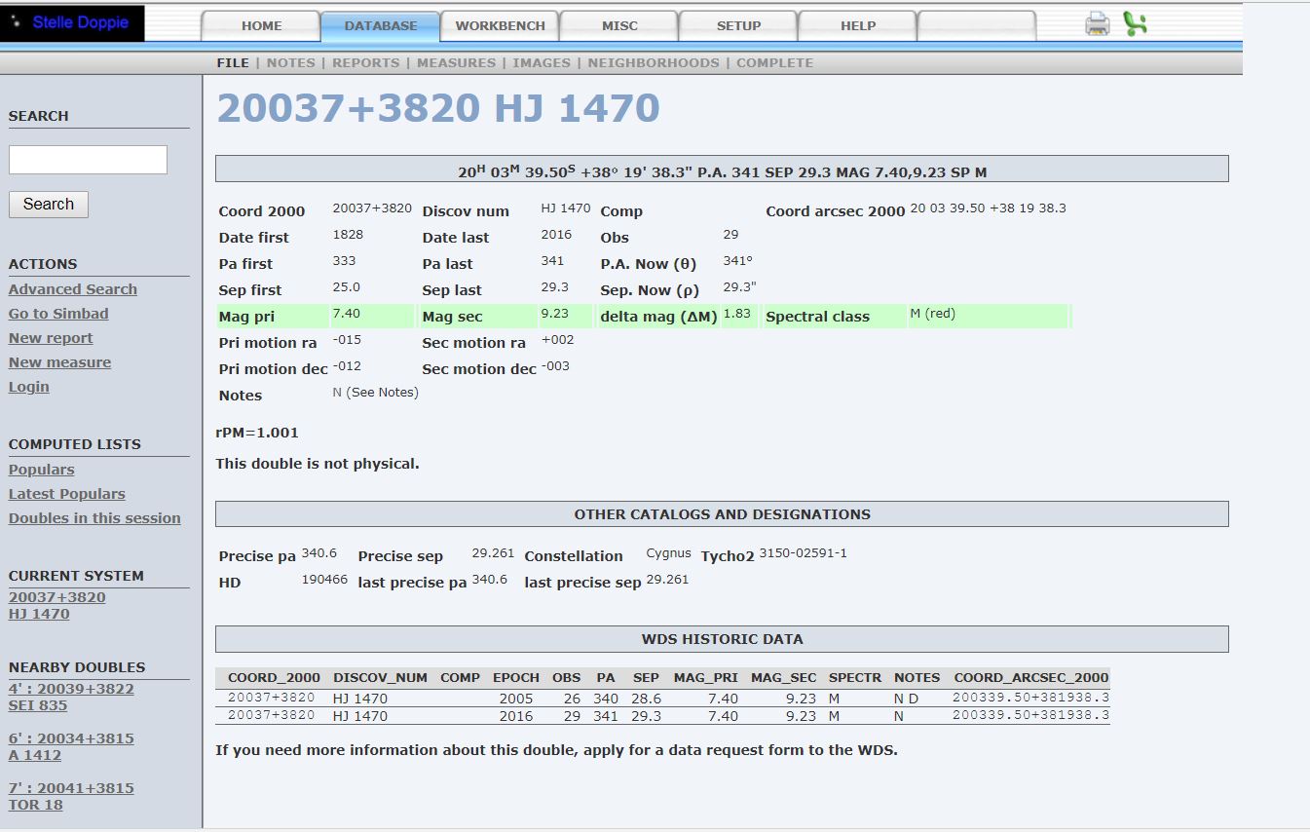Open the HELP tab
The width and height of the screenshot is (1310, 832).
pos(858,26)
